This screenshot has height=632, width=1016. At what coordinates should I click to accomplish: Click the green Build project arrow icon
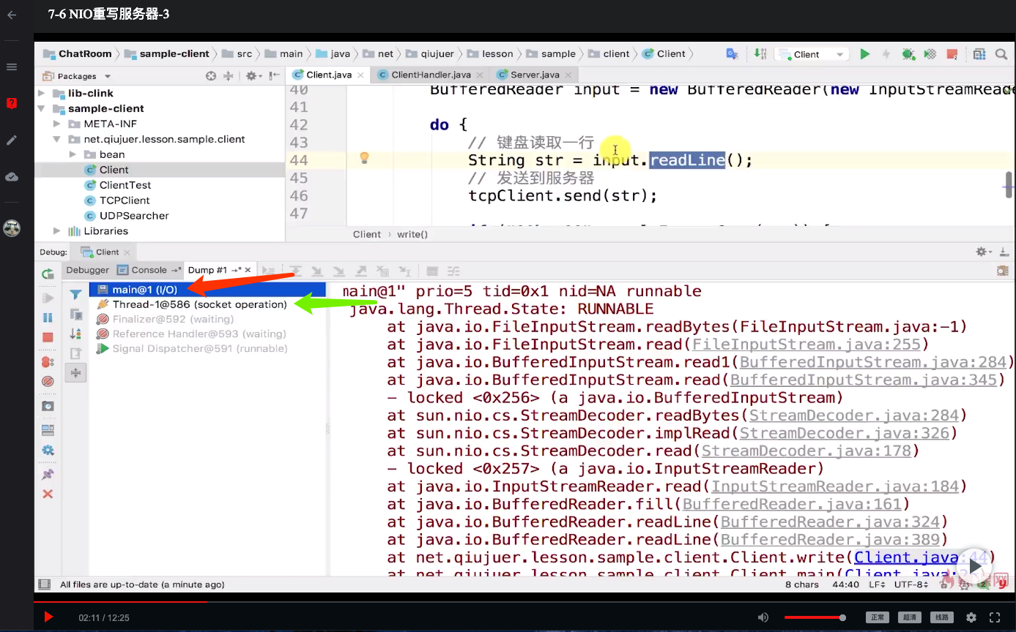pyautogui.click(x=760, y=54)
